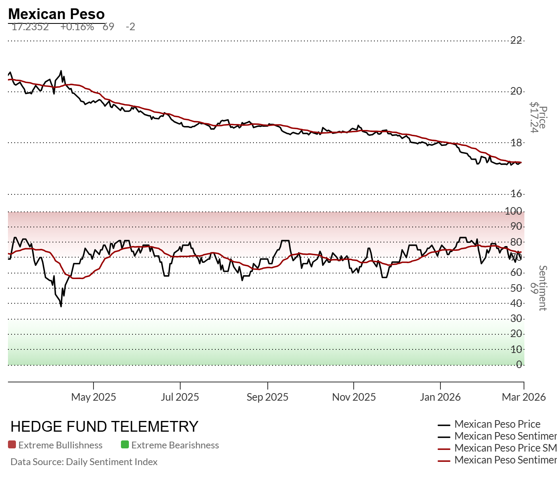Select the Jul 2025 x-axis label
This screenshot has height=477, width=557.
click(x=180, y=397)
